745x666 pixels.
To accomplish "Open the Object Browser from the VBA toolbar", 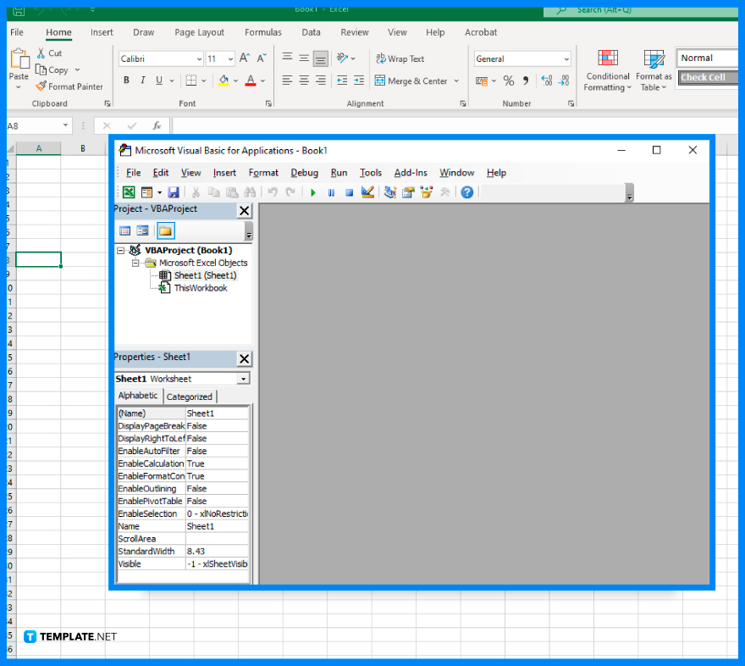I will click(426, 192).
